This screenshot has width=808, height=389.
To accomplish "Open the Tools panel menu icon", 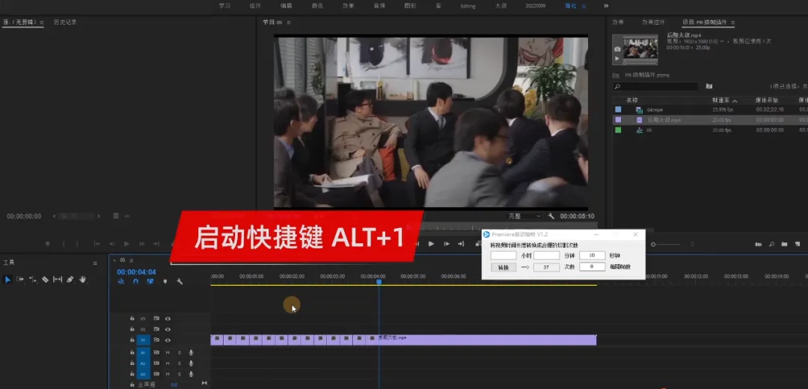I will (95, 263).
